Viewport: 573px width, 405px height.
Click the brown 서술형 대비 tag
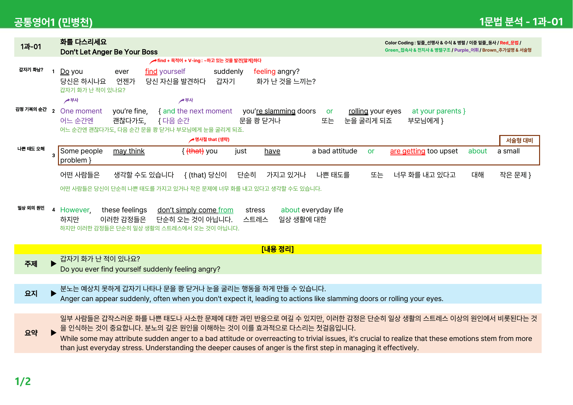(x=519, y=140)
